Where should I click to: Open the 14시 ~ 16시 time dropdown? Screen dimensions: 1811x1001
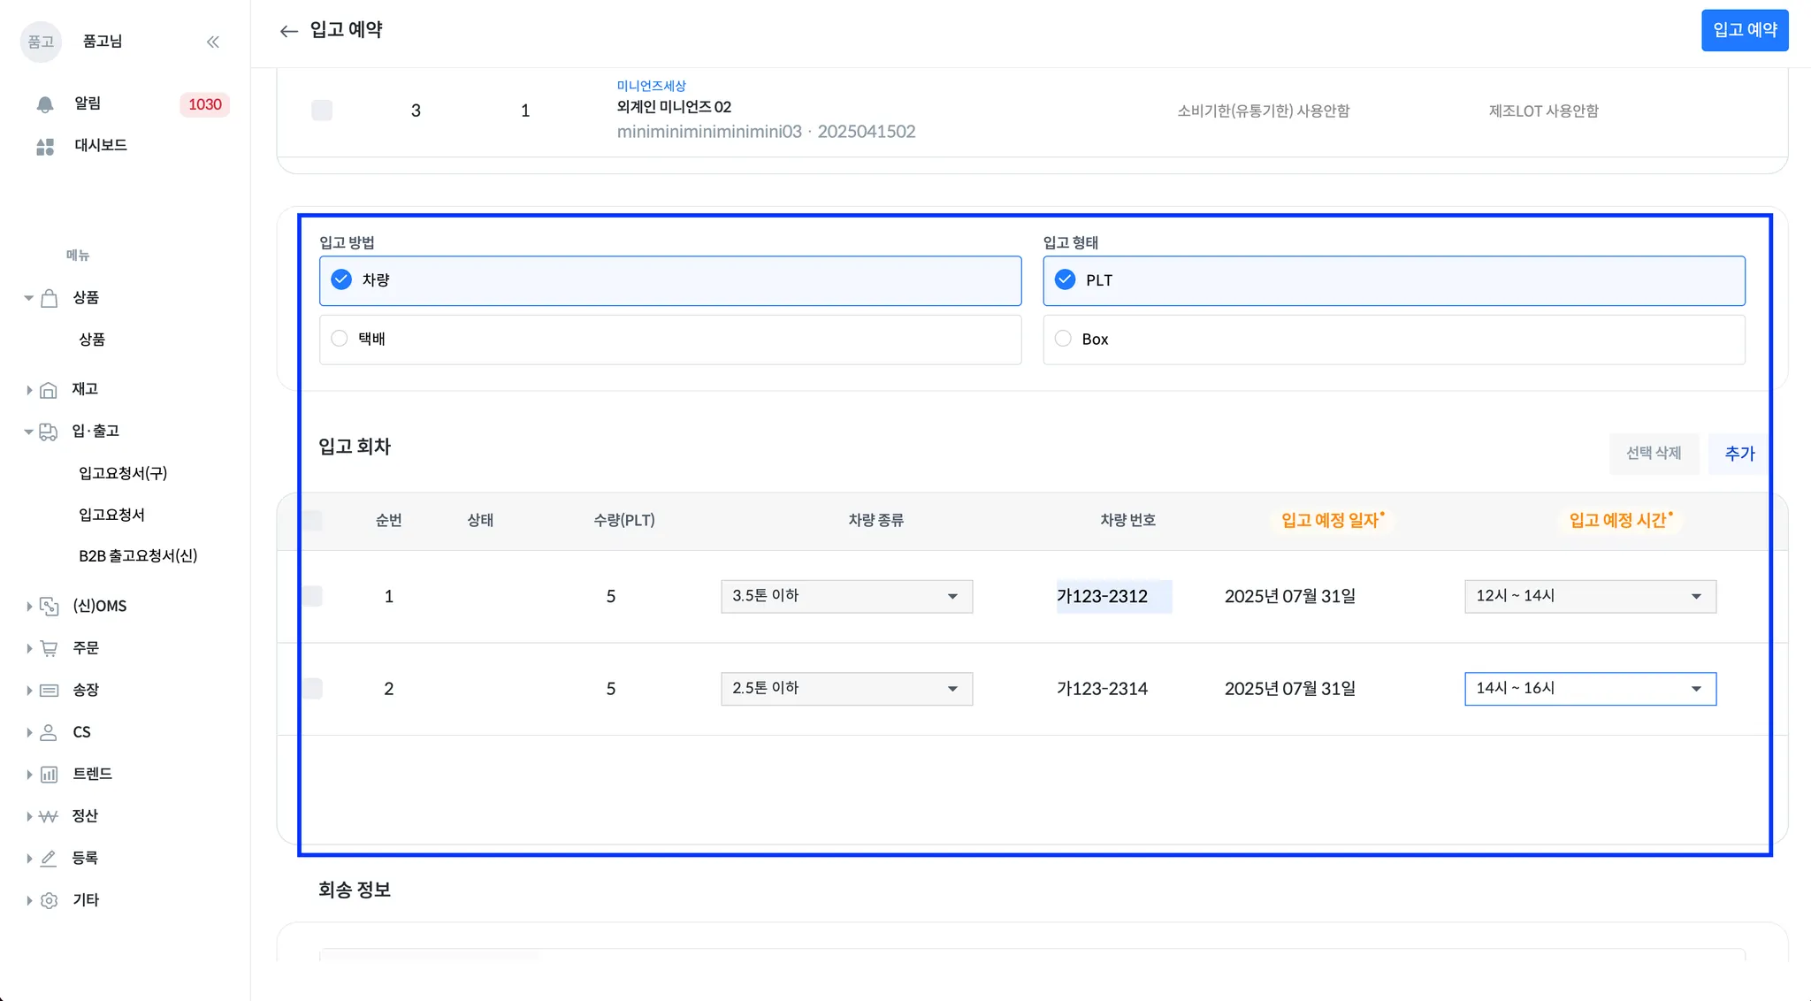[1589, 689]
